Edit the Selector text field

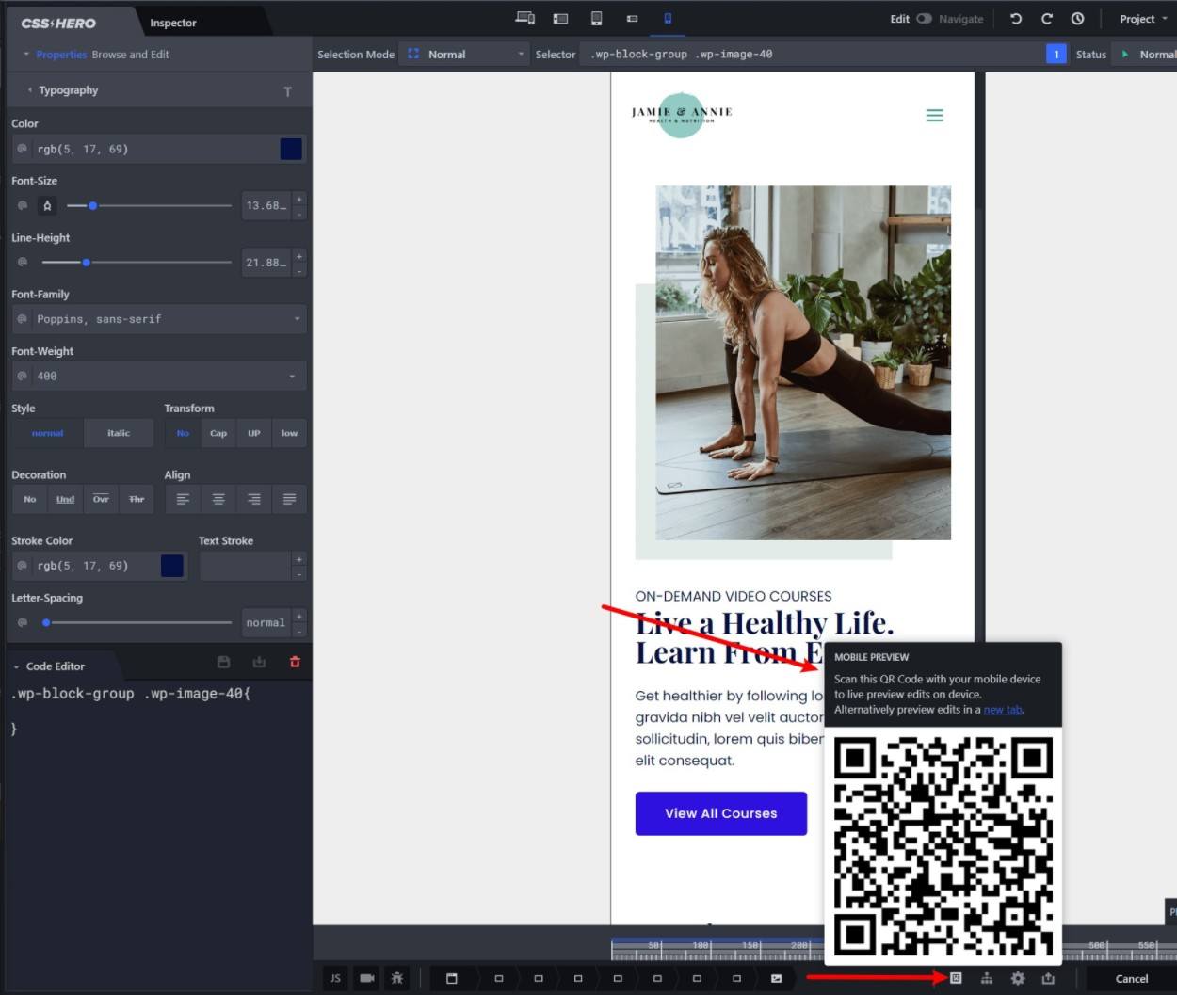click(810, 55)
